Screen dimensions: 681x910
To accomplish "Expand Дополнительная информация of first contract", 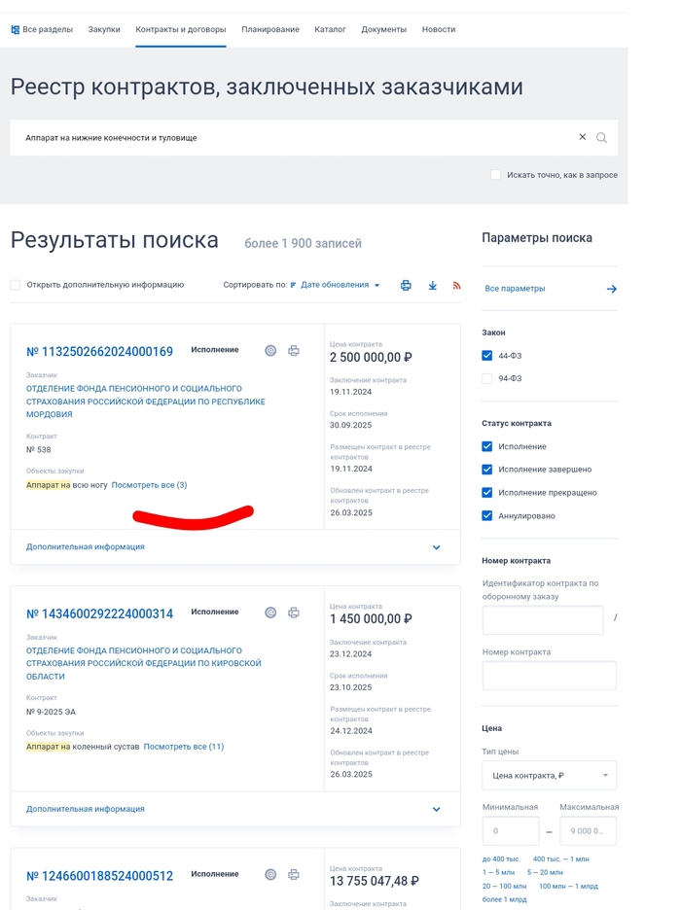I will pos(436,547).
